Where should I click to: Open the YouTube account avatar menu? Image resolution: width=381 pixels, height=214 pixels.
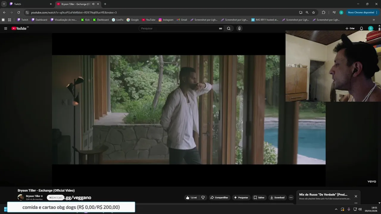[371, 29]
